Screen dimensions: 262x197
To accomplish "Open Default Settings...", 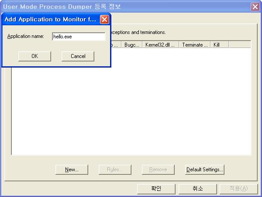I will click(204, 170).
